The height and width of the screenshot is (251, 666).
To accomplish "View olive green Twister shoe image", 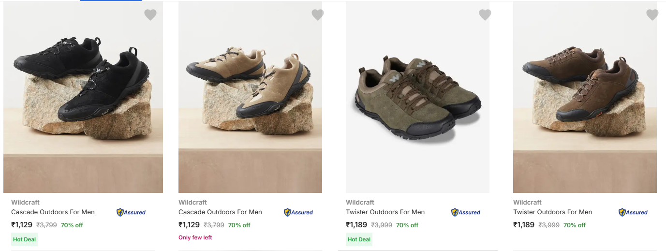I will 417,97.
